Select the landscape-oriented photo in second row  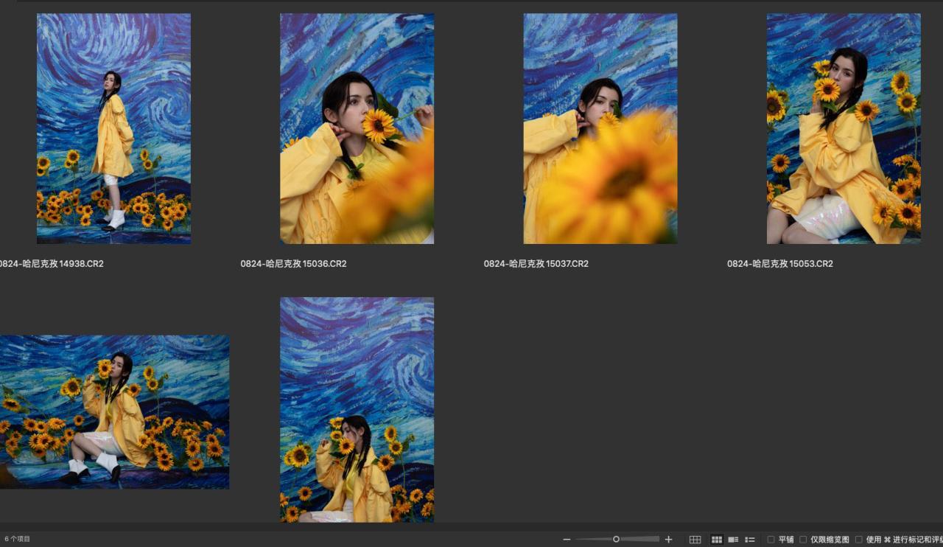pyautogui.click(x=114, y=411)
